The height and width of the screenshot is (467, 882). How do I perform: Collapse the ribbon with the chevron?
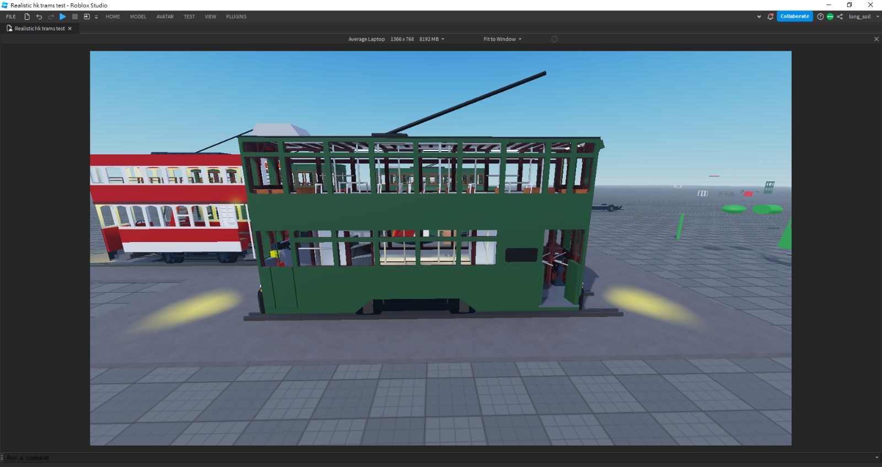point(759,17)
